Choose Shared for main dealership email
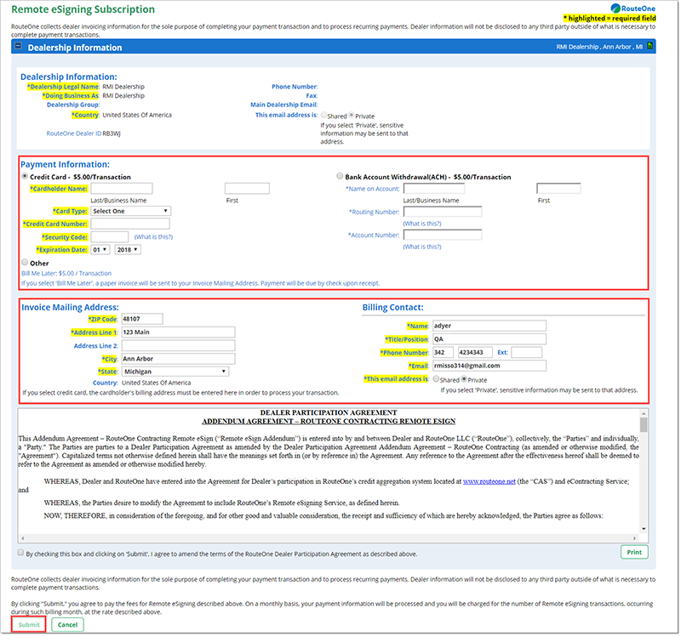Image resolution: width=681 pixels, height=636 pixels. [x=323, y=116]
